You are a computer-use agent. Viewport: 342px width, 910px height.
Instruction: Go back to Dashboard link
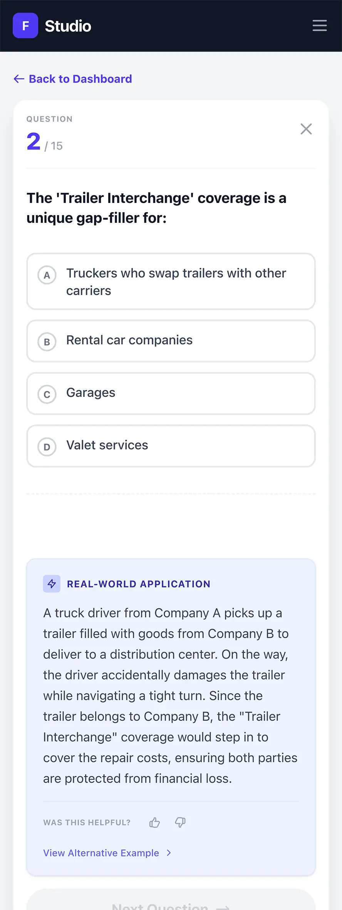(80, 79)
